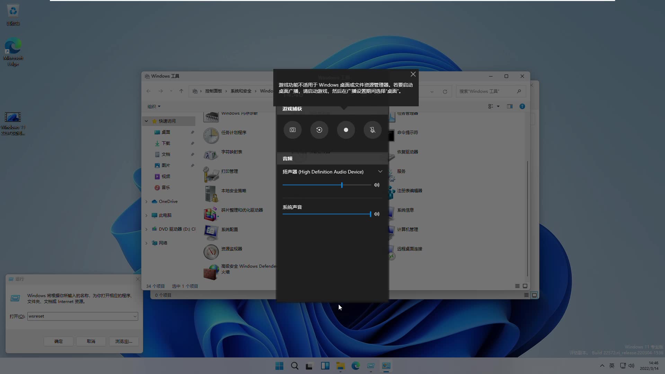Launch 系统配置 in Windows Tools
This screenshot has width=665, height=374.
pyautogui.click(x=230, y=229)
